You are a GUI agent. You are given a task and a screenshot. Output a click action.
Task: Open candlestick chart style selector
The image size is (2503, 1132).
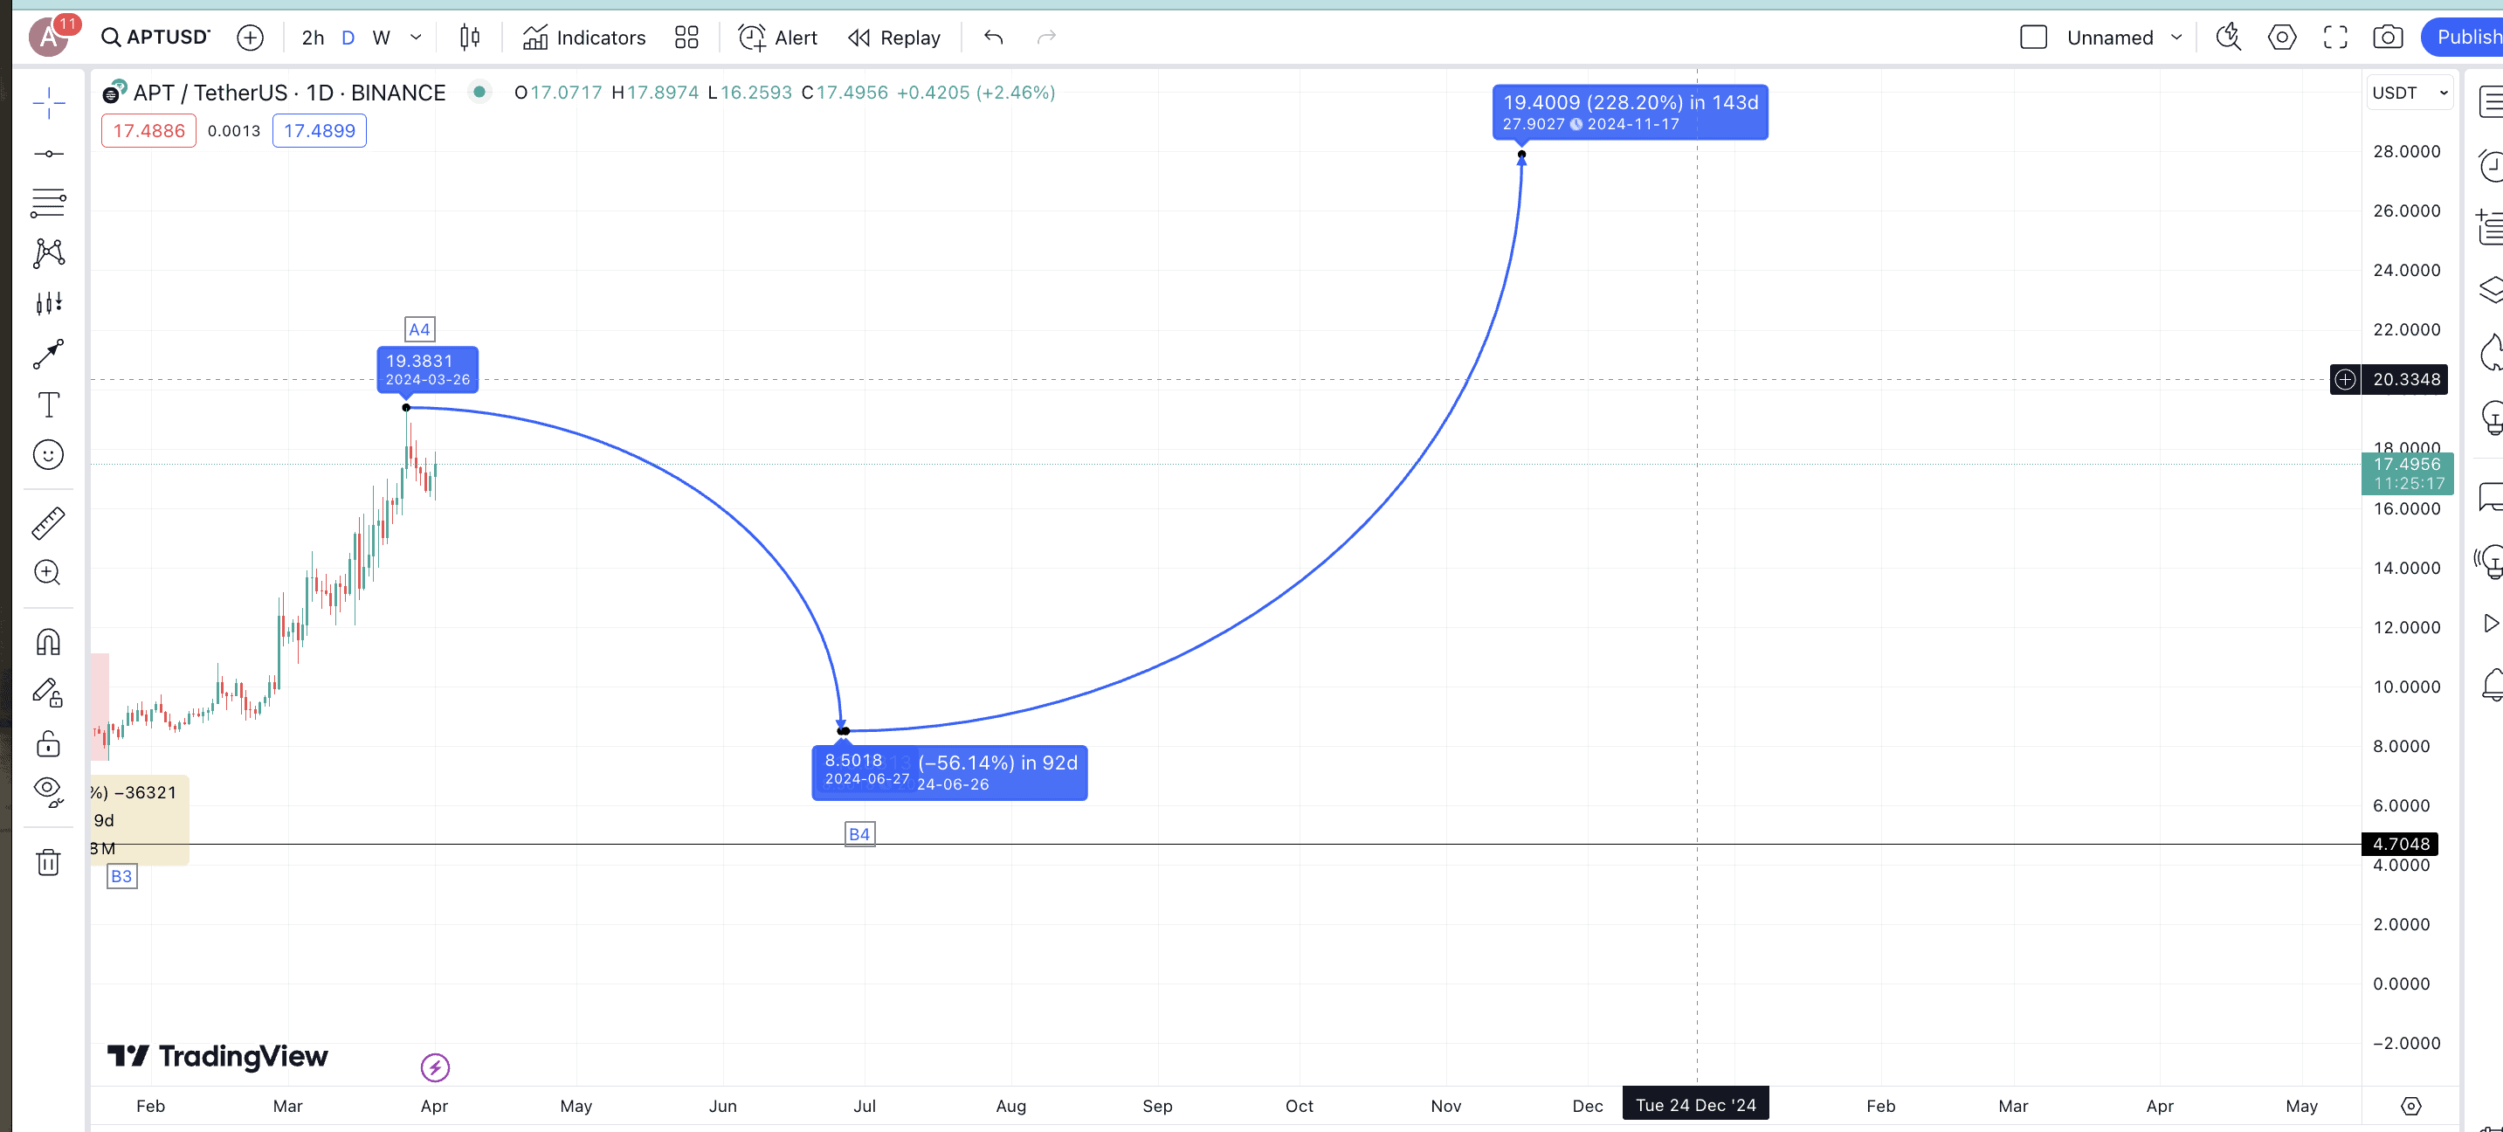tap(469, 37)
